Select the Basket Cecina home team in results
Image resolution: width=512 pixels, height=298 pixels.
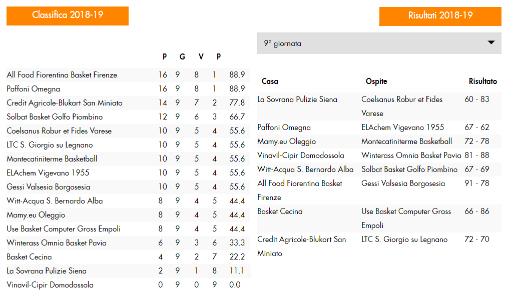click(280, 211)
